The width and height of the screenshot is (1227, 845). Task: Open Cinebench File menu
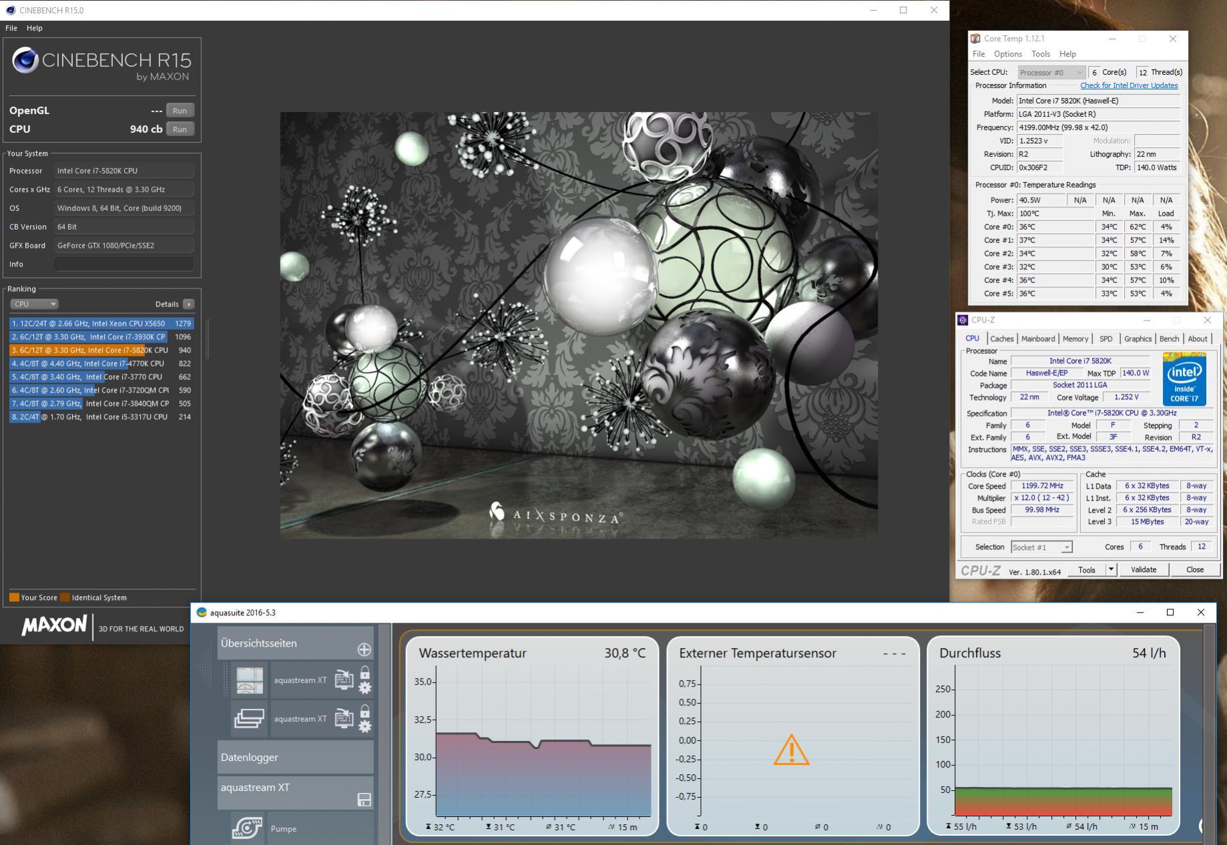click(x=11, y=28)
